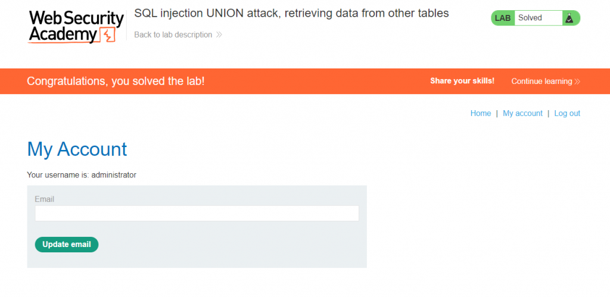Click the Congratulations, you solved the lab! message

(116, 81)
